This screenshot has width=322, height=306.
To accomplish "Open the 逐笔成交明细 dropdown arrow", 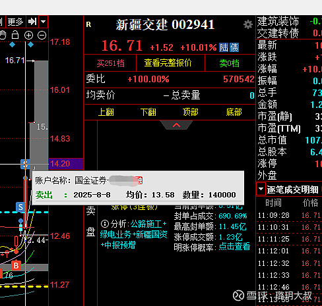I will [261, 189].
